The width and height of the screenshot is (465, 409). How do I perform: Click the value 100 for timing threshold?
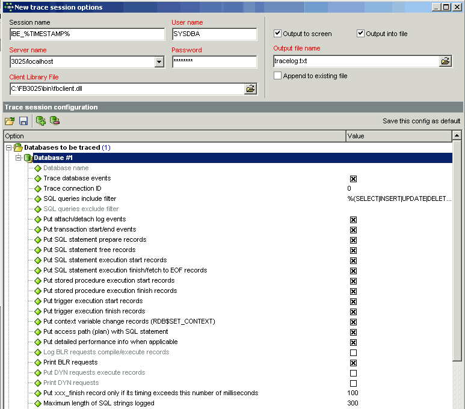click(x=353, y=393)
